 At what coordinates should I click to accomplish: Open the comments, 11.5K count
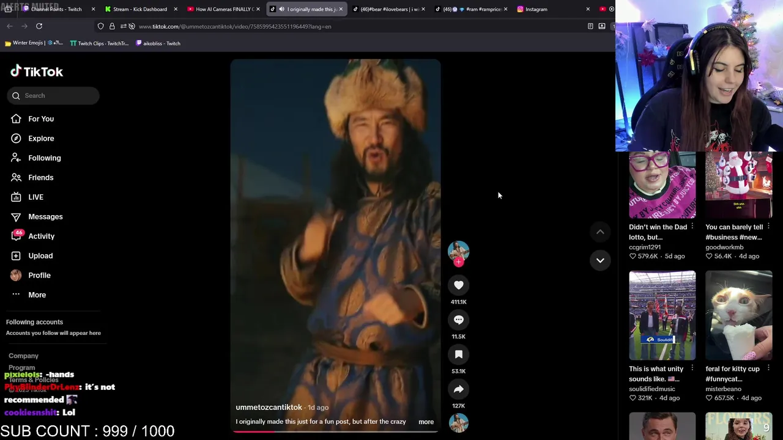459,320
